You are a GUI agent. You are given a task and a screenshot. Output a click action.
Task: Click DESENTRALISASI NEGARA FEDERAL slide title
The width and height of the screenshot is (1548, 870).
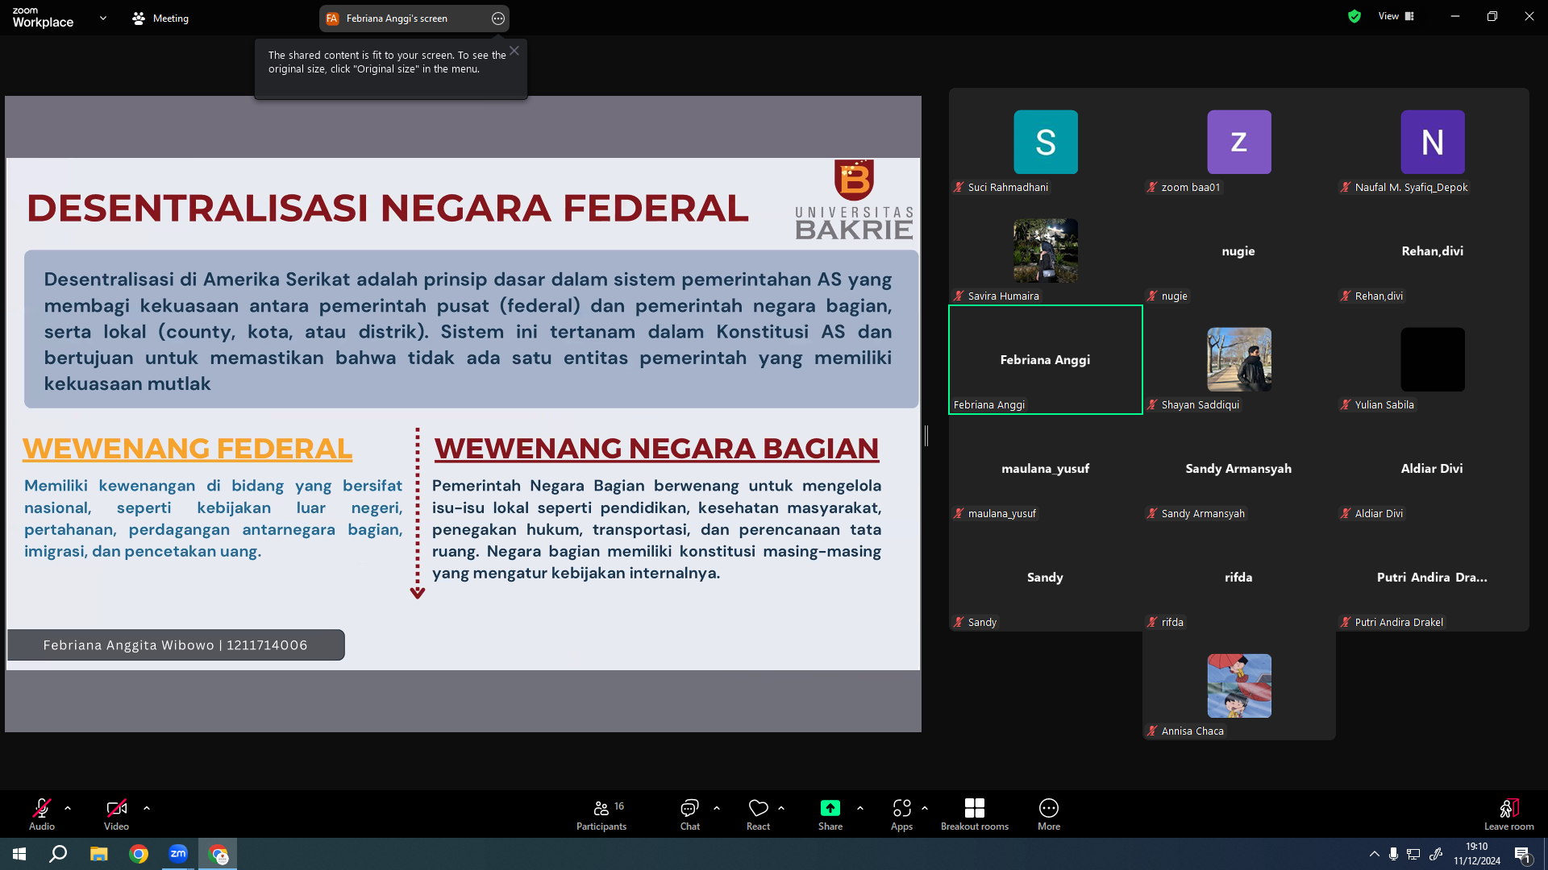(x=387, y=208)
